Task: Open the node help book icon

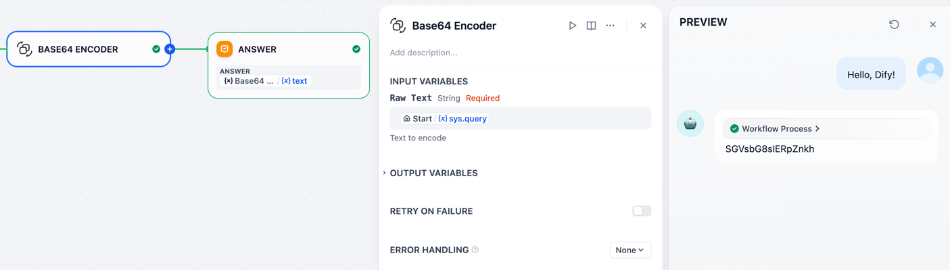Action: click(591, 26)
